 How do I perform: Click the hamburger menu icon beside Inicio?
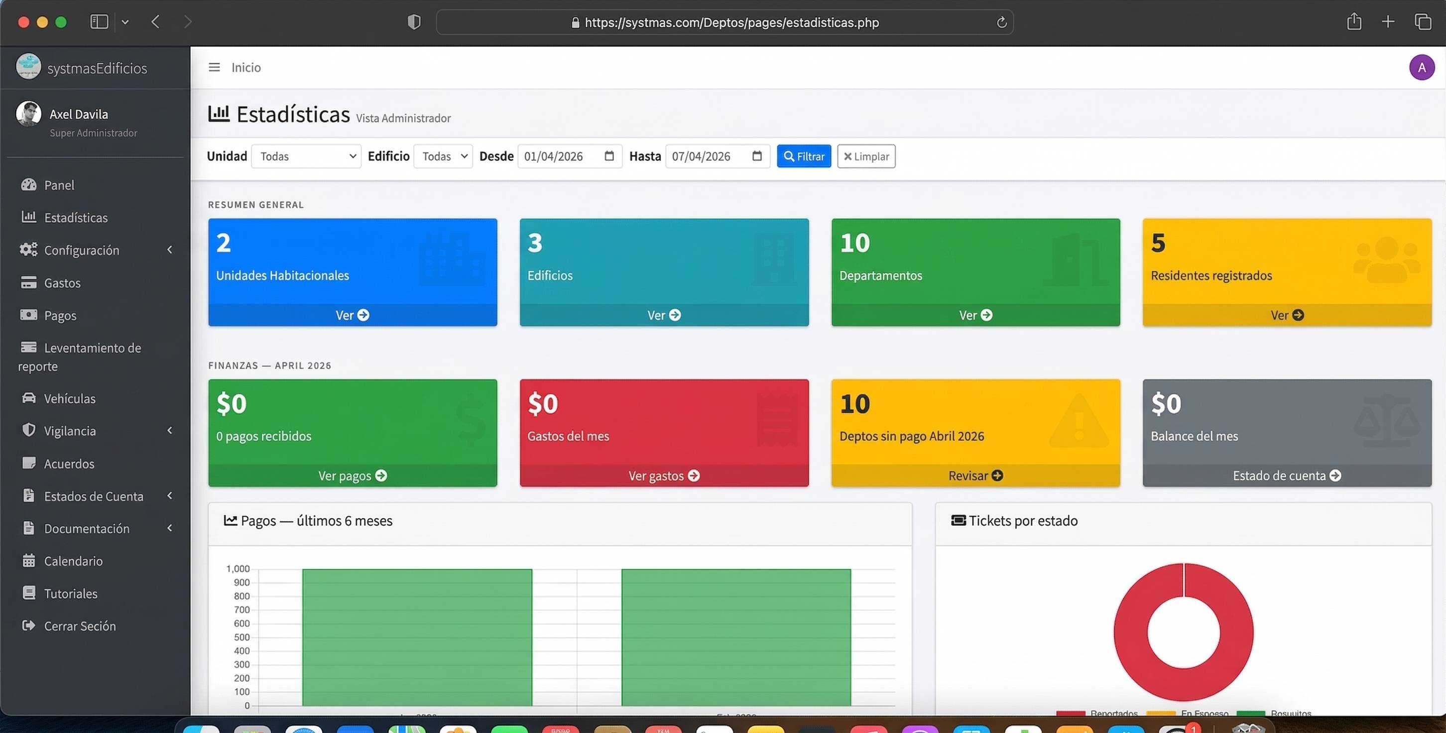[214, 67]
